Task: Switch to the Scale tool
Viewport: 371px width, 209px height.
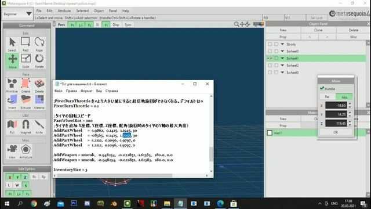Action: coord(26,61)
